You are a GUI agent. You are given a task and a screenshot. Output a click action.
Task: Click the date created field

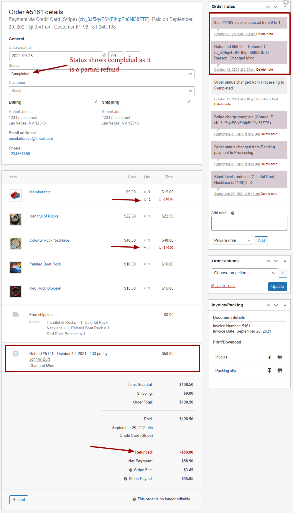pos(55,56)
